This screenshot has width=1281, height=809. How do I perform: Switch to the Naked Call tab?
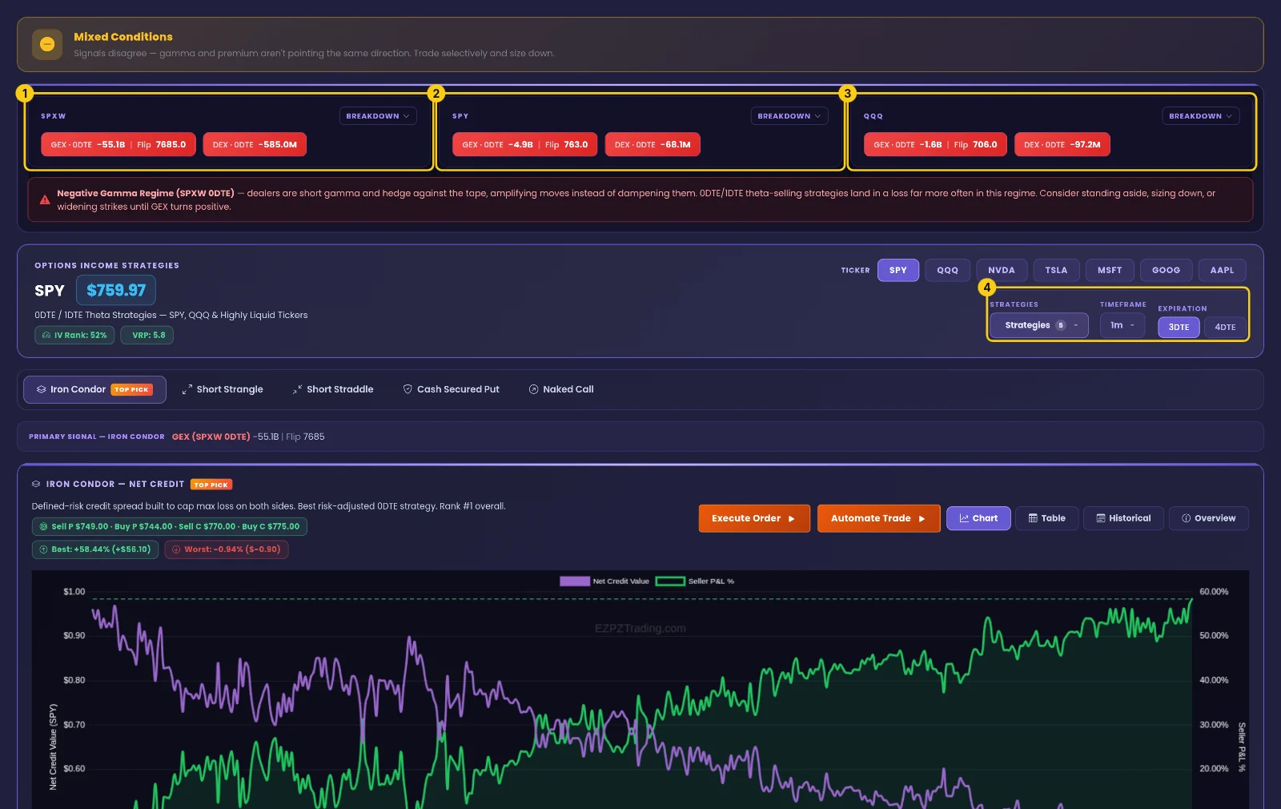point(561,389)
